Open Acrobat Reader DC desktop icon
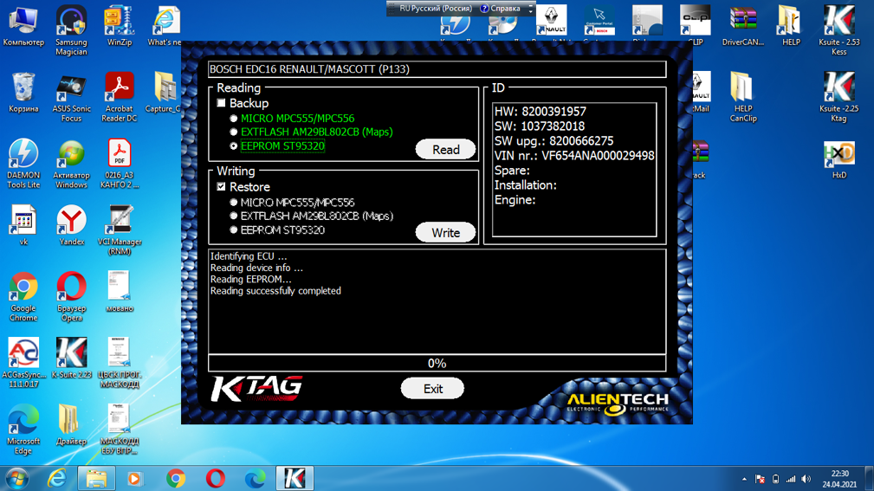This screenshot has height=491, width=874. coord(120,97)
